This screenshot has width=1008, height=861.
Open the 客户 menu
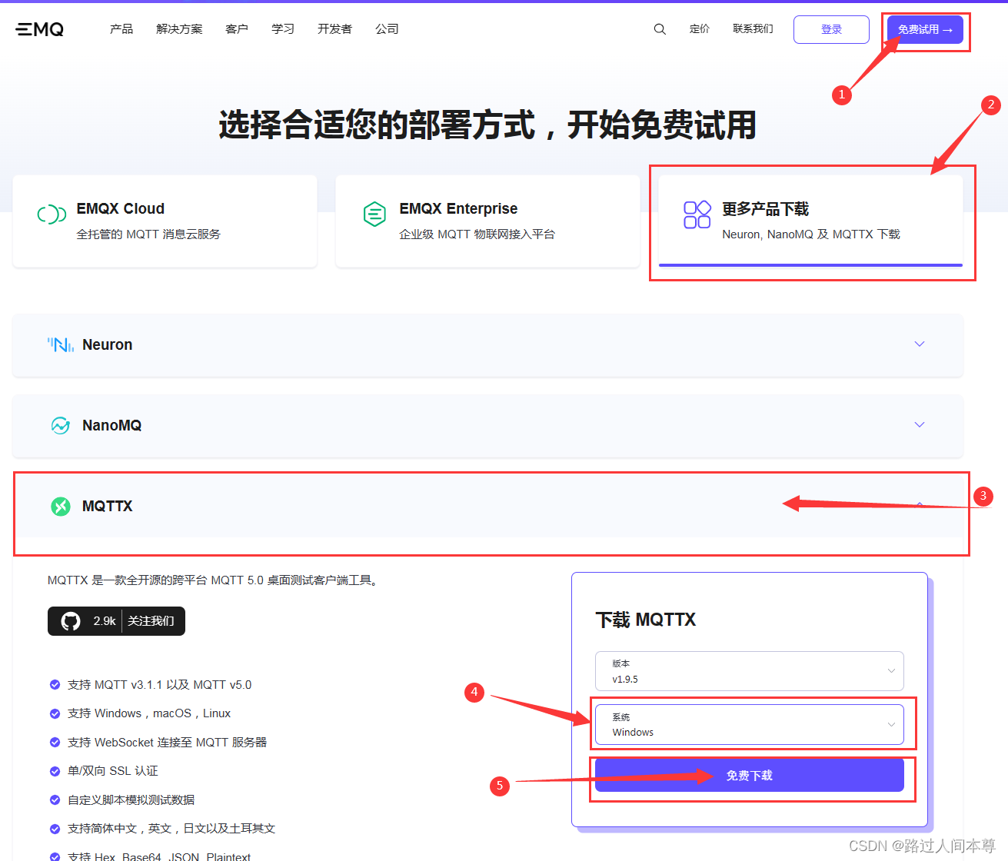pyautogui.click(x=237, y=29)
